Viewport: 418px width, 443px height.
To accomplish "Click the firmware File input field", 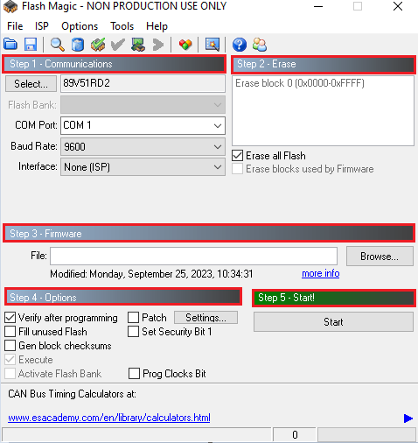I will click(x=194, y=256).
